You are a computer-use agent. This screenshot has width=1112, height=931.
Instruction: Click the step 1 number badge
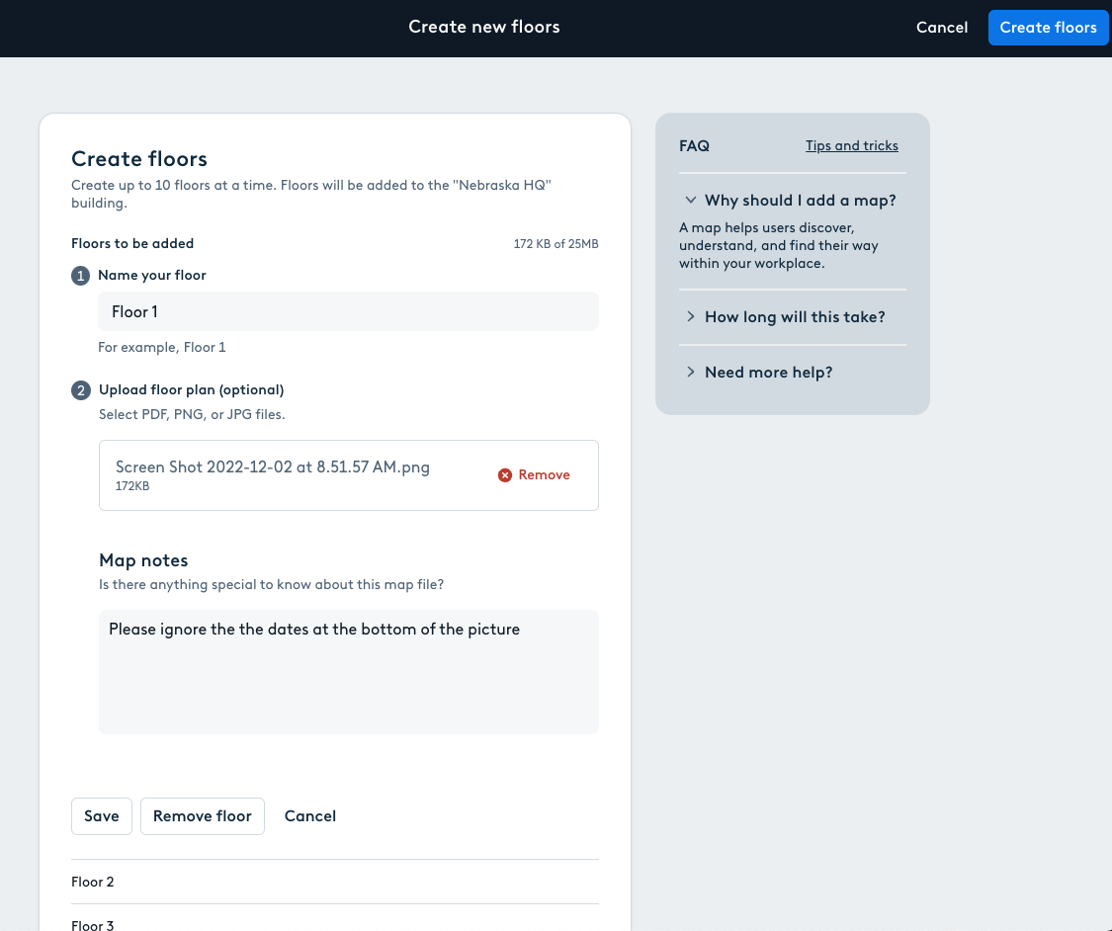(x=80, y=276)
